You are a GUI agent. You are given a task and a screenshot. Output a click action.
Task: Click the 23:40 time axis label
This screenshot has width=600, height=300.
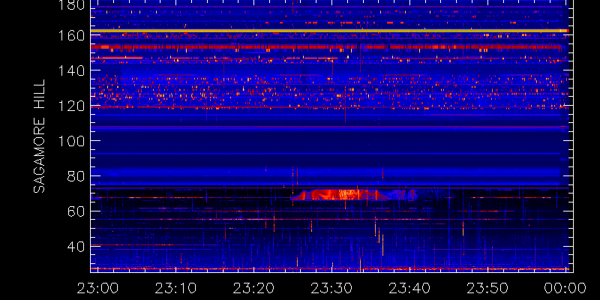(x=409, y=288)
